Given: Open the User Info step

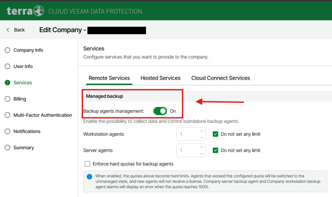Looking at the screenshot, I should (x=19, y=66).
